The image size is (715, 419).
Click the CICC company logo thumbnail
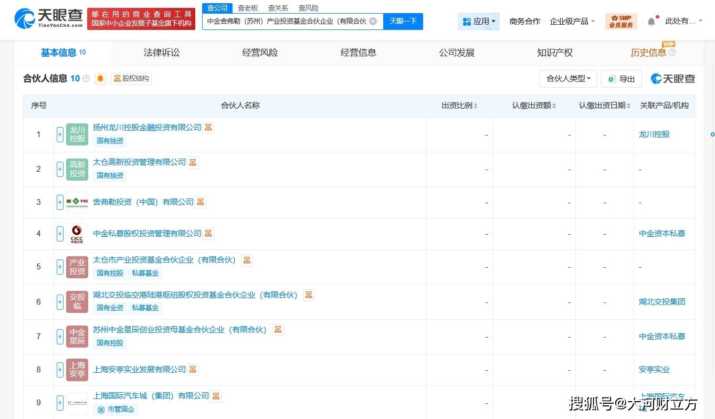pos(77,234)
